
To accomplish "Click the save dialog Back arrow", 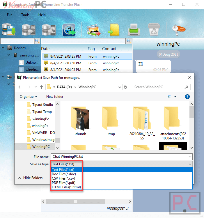I will 20,87.
